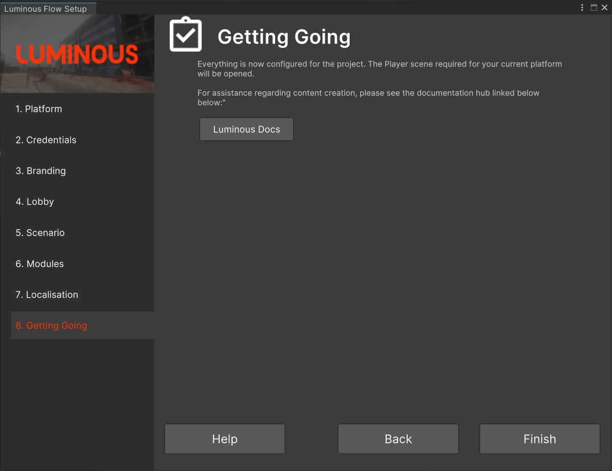Navigate to the 6. Modules step
Image resolution: width=612 pixels, height=471 pixels.
40,264
